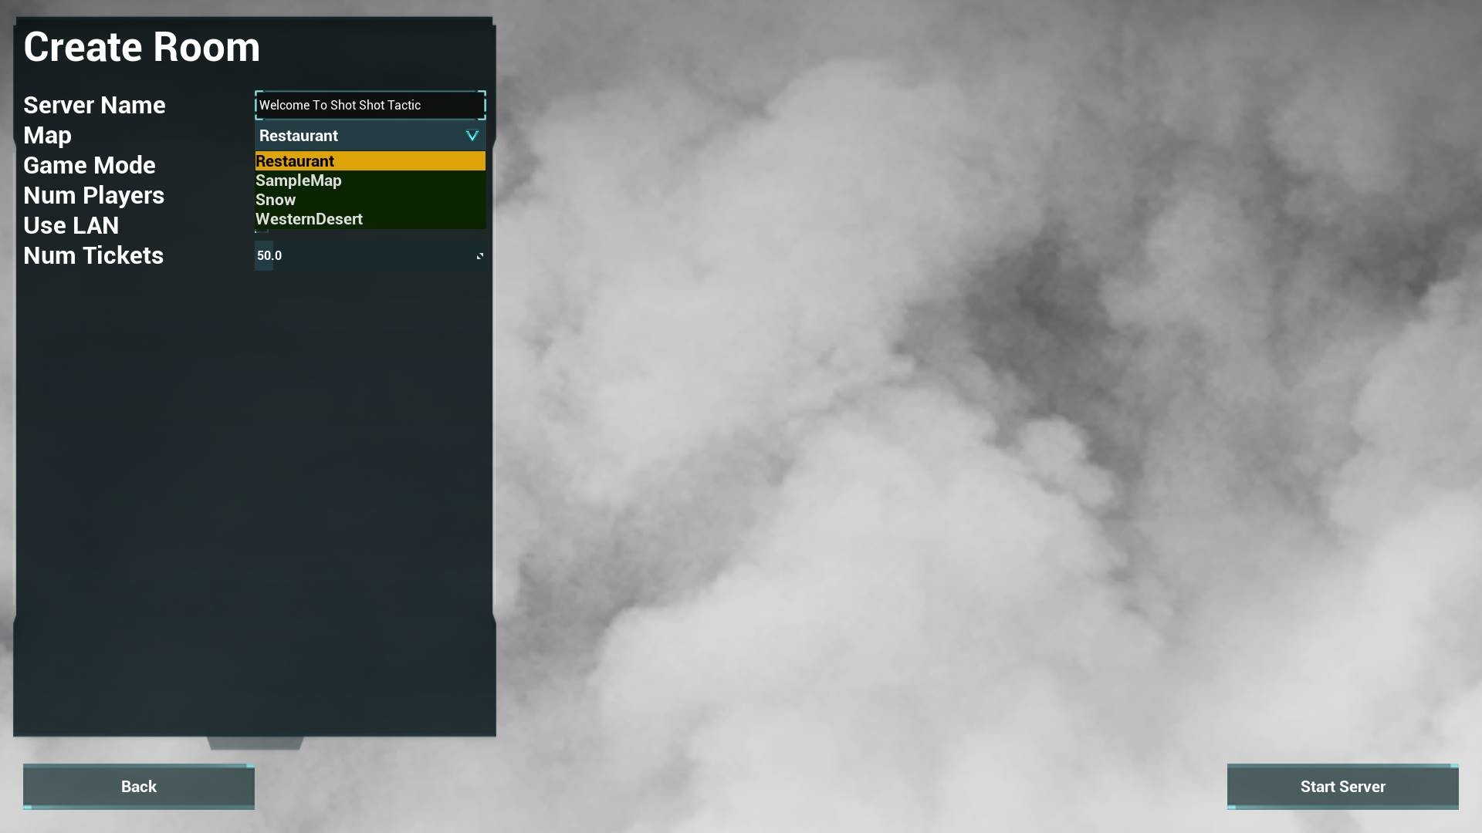Viewport: 1482px width, 833px height.
Task: Click the Num Players label
Action: point(93,195)
